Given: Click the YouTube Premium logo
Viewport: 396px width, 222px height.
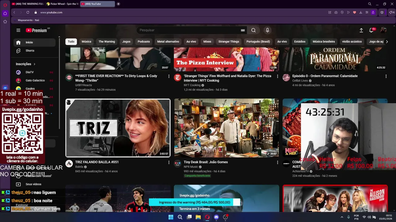Looking at the screenshot, I should point(36,30).
